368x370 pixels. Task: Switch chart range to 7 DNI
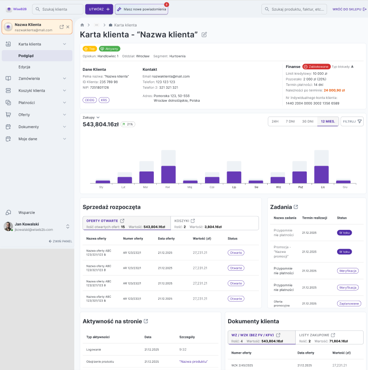(x=290, y=121)
